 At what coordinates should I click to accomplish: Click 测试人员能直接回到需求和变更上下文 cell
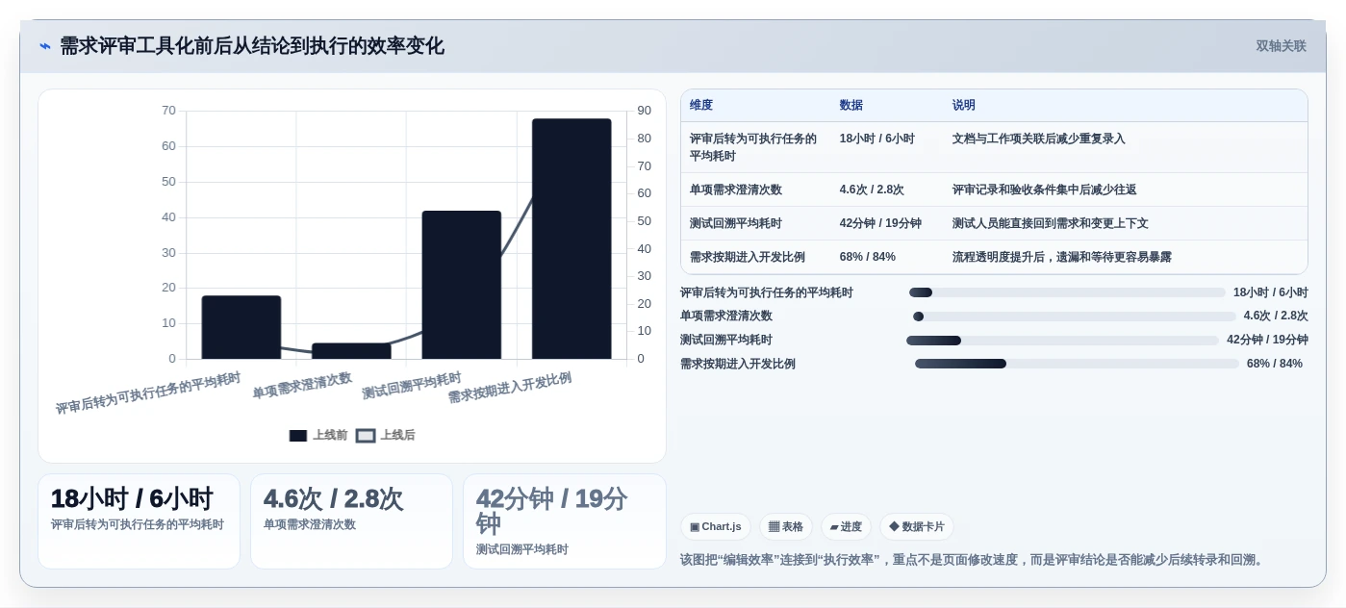[x=1051, y=223]
